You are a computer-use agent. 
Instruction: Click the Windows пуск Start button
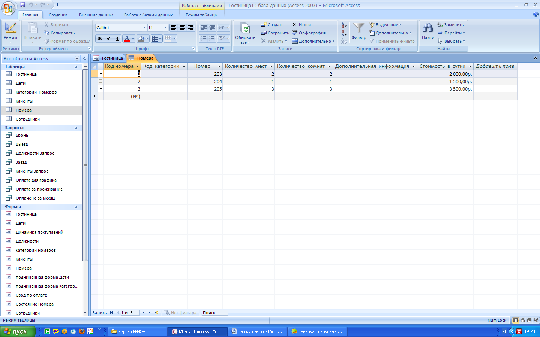click(18, 331)
